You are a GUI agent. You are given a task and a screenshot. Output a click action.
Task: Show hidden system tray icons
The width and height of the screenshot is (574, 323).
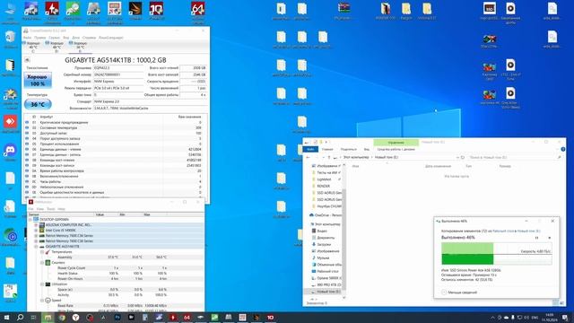[492, 318]
